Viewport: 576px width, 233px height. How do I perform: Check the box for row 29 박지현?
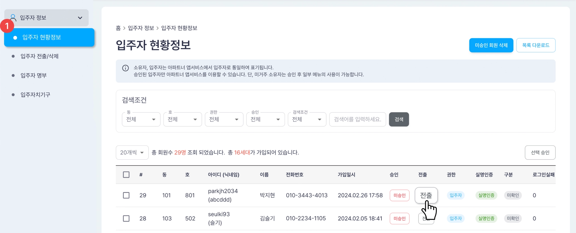[126, 195]
